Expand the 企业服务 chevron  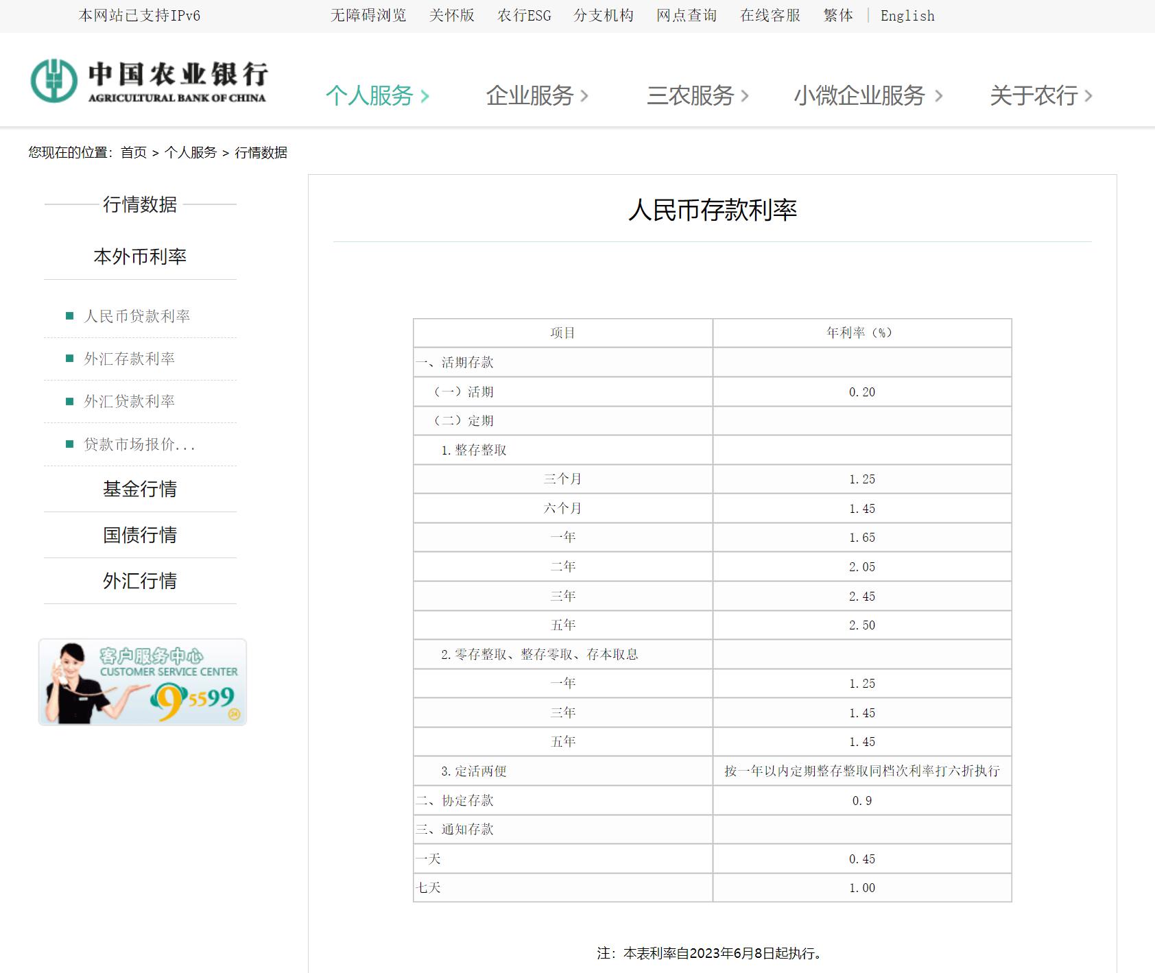tap(586, 96)
